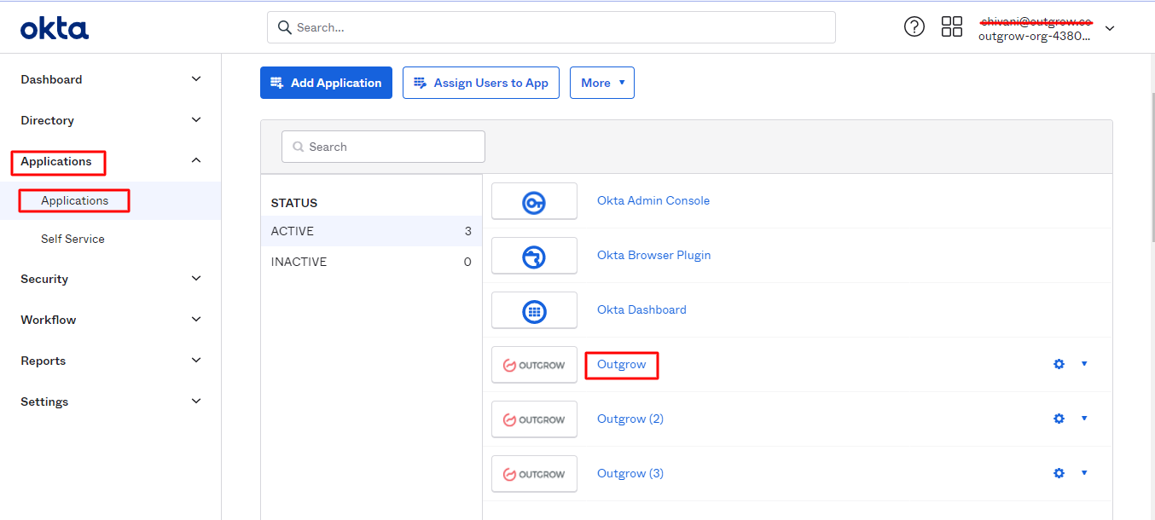Expand the Security sidebar section
Image resolution: width=1155 pixels, height=520 pixels.
[196, 279]
